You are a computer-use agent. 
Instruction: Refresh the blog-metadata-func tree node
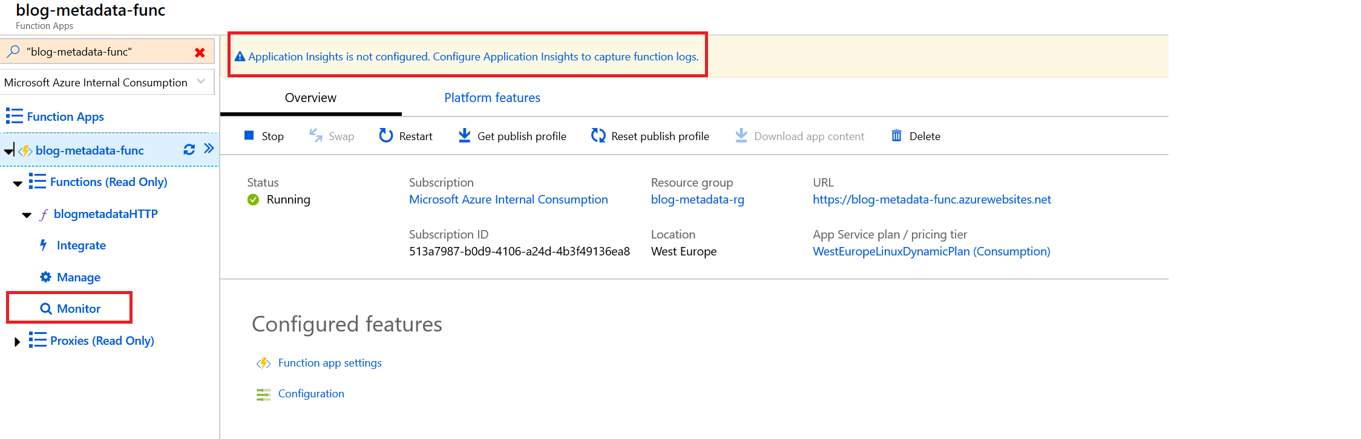click(x=189, y=150)
